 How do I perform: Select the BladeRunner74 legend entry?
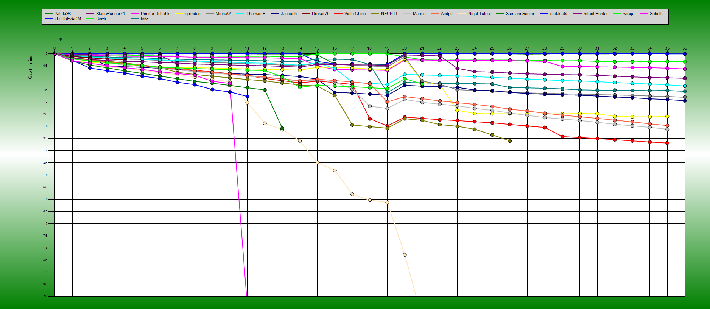pos(106,14)
